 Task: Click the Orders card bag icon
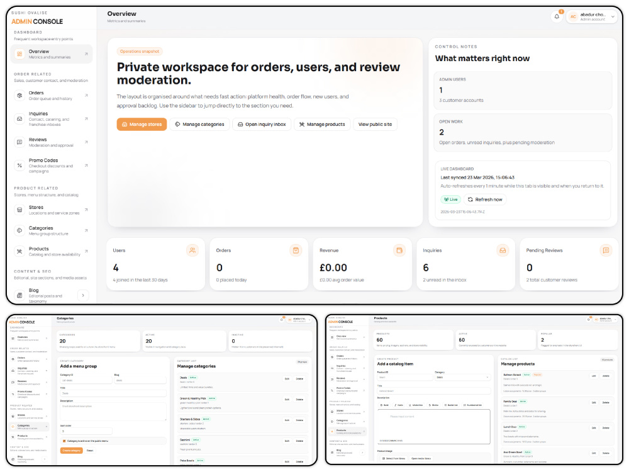tap(296, 250)
